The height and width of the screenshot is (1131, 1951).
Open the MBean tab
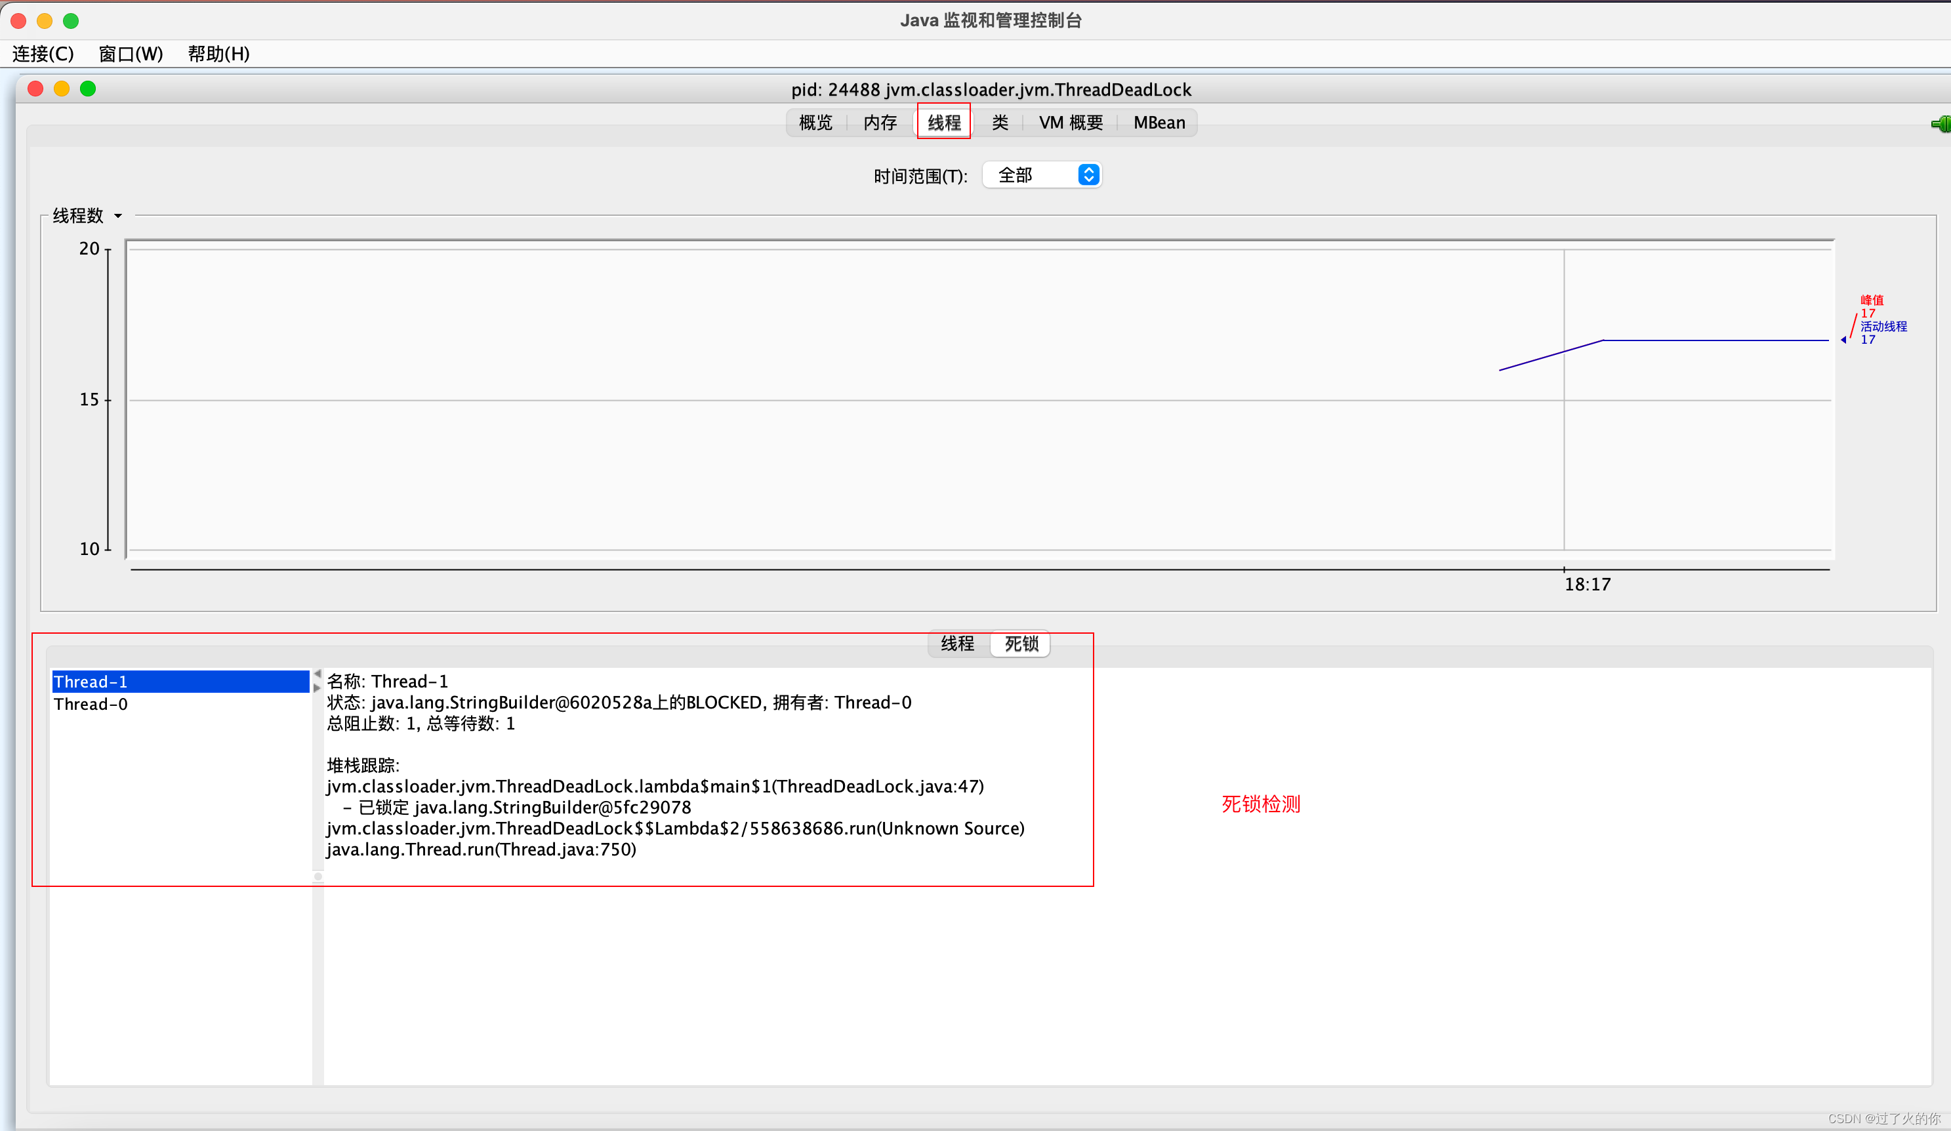click(1159, 122)
